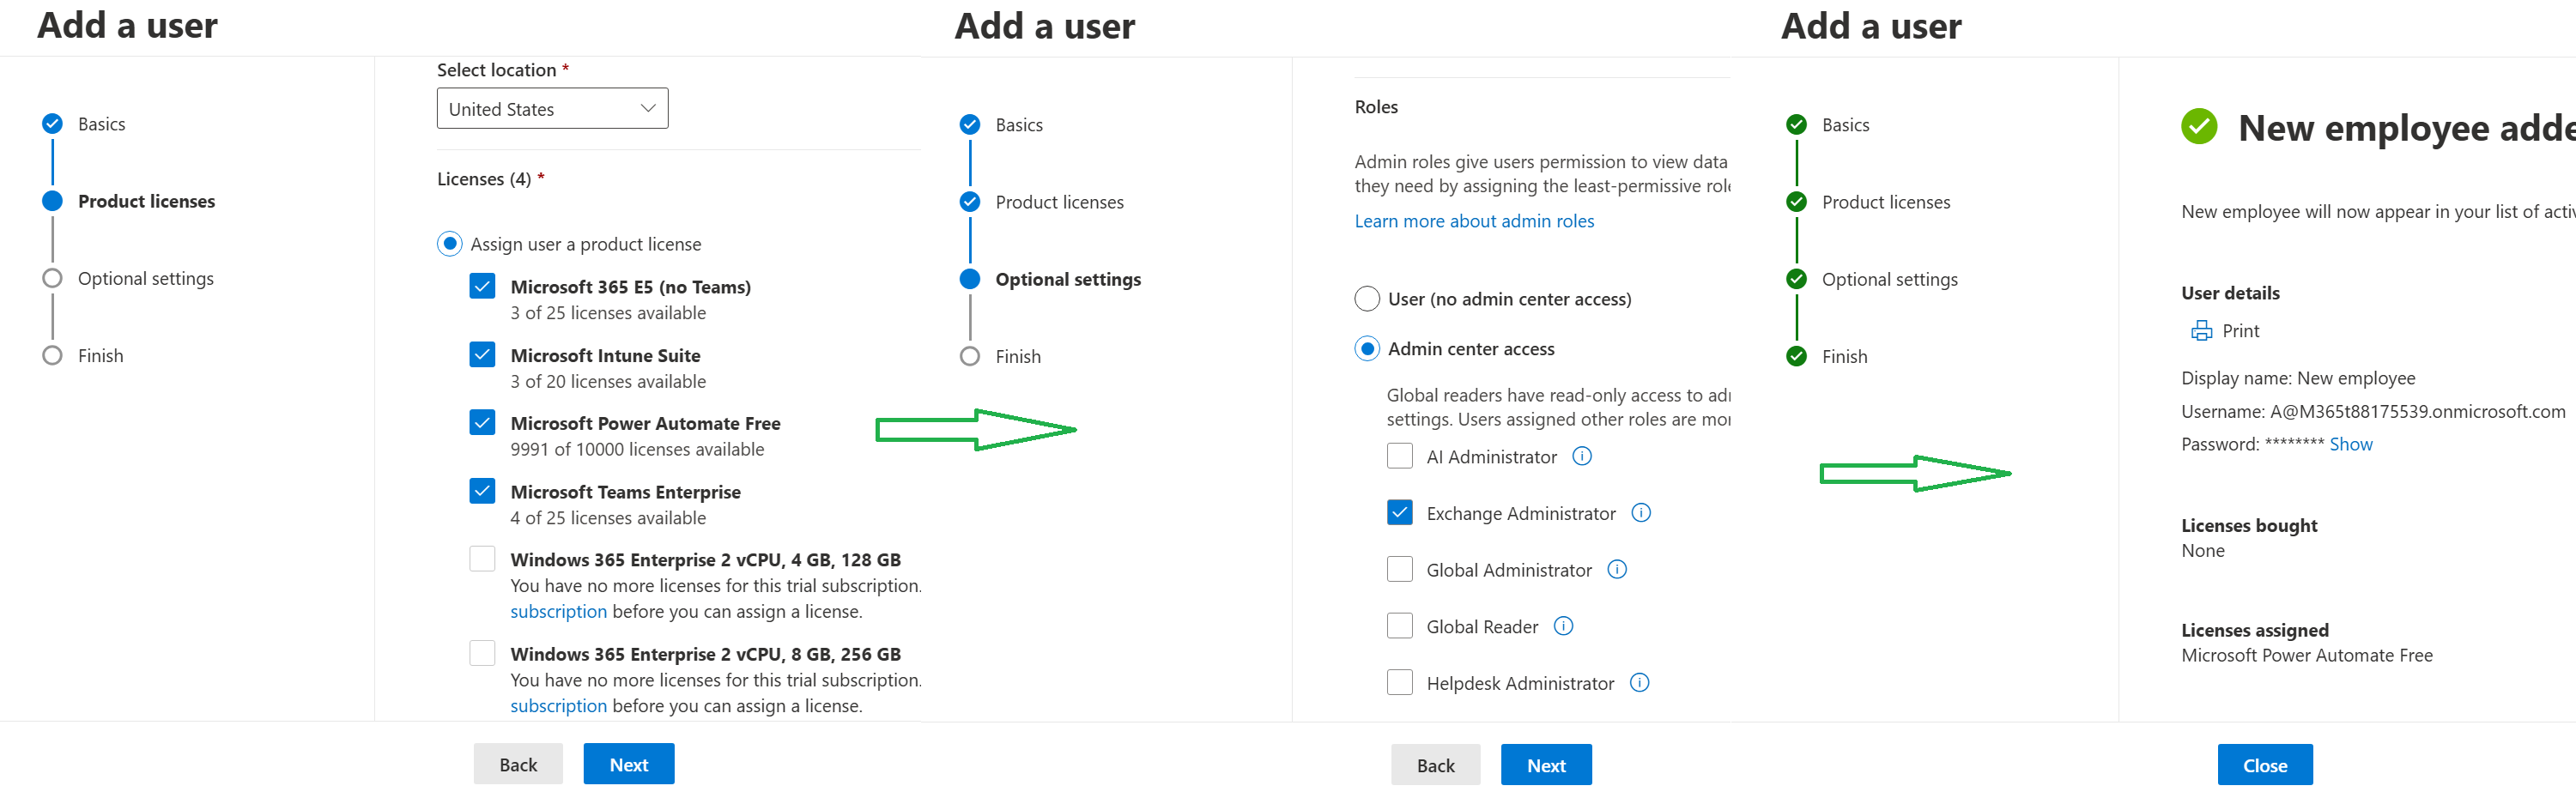Click green Finish checkmark on the confirmation page

pyautogui.click(x=1797, y=356)
